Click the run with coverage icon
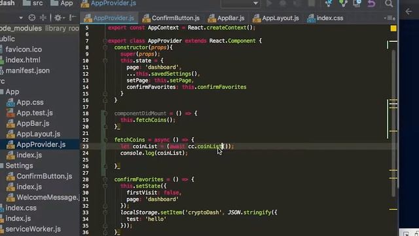This screenshot has height=236, width=419. pyautogui.click(x=297, y=3)
